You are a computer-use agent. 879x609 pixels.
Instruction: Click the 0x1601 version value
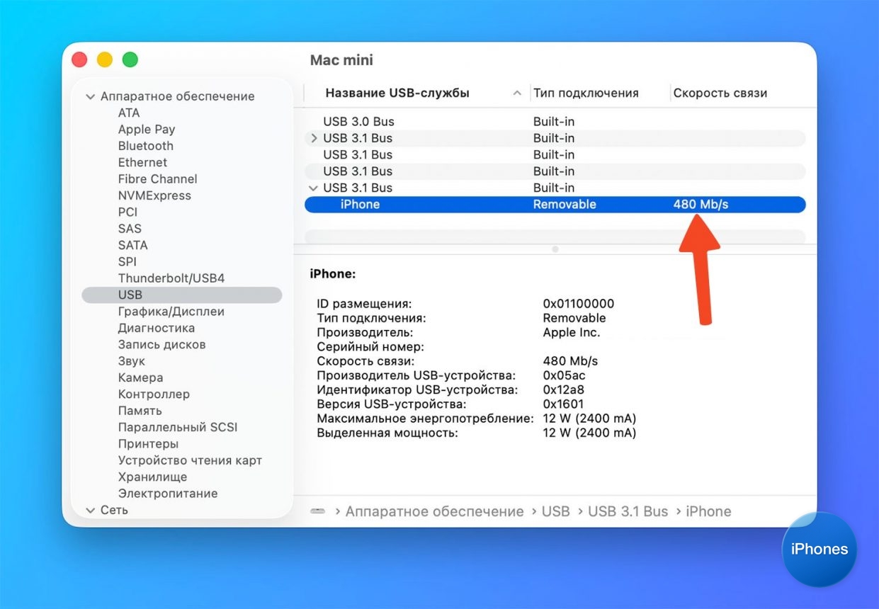click(x=563, y=404)
